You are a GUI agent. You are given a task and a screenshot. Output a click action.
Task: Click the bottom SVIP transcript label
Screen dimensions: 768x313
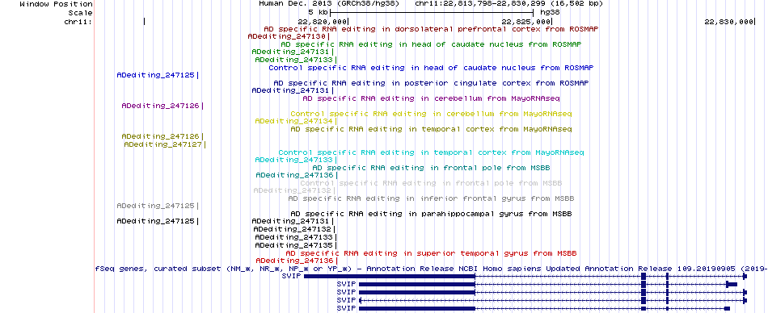(346, 308)
